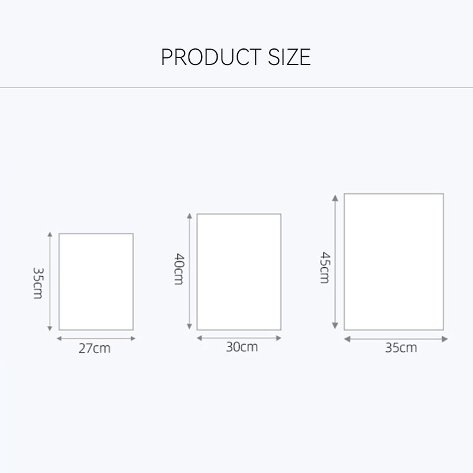Click the up arrowhead beside 45cm height
Image resolution: width=473 pixels, height=473 pixels.
click(x=335, y=198)
